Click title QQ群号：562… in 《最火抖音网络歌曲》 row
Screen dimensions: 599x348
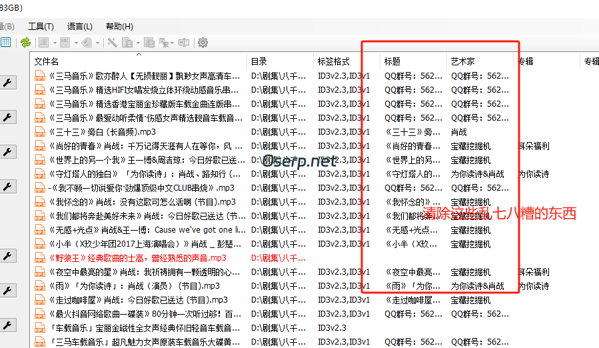tap(413, 315)
